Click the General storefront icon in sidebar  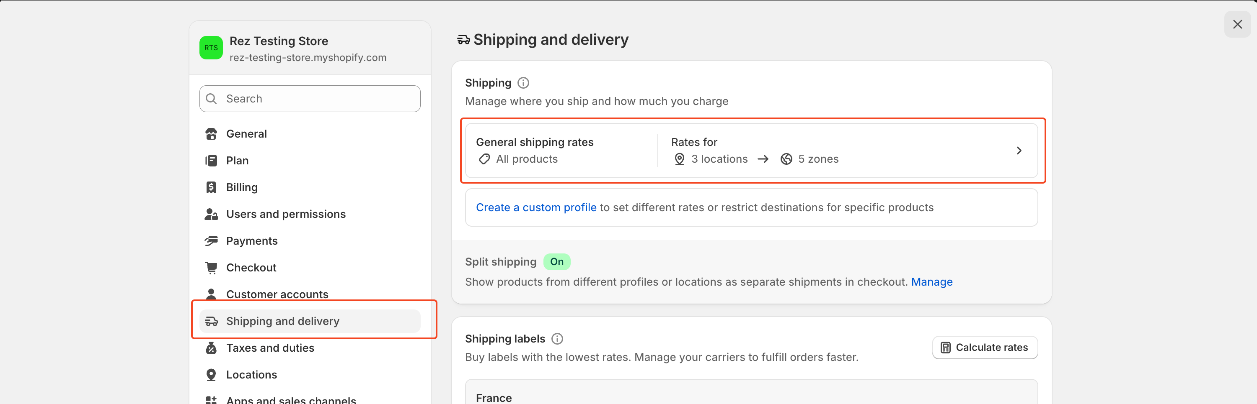pos(211,134)
